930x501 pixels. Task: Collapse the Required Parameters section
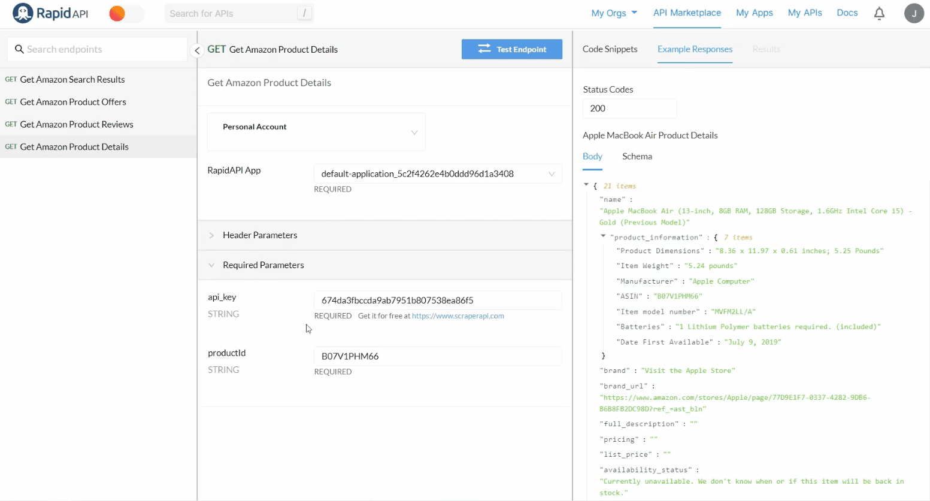point(385,265)
